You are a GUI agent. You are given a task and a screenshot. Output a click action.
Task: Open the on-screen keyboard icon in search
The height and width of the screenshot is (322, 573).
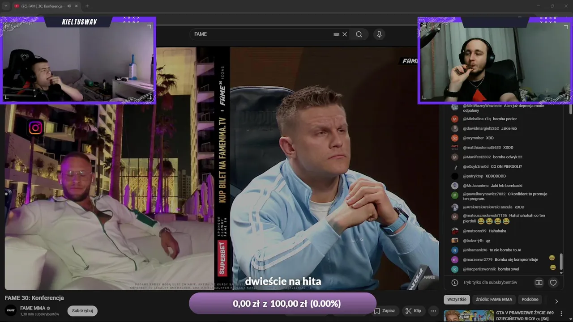pyautogui.click(x=336, y=34)
